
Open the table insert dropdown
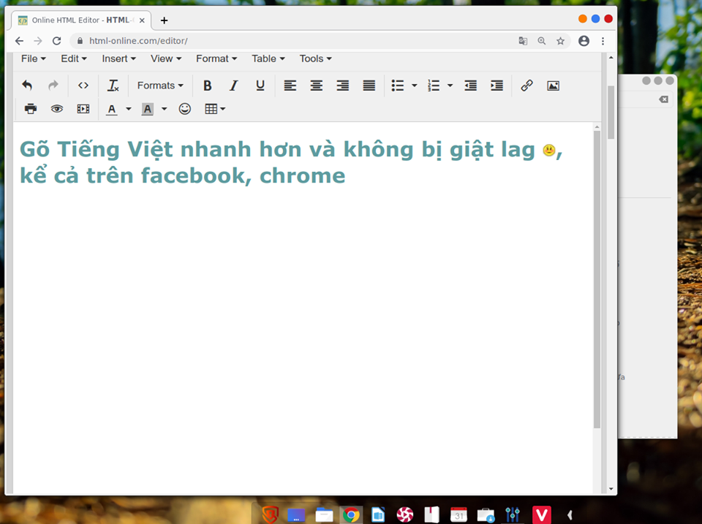pyautogui.click(x=215, y=109)
